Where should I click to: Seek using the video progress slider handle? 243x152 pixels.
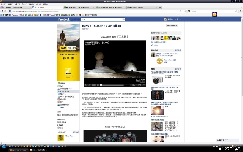click(x=101, y=85)
